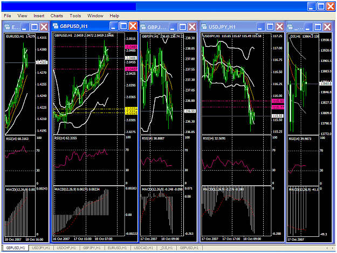Switch to the USDCHF,H1 bottom tab

click(66, 248)
